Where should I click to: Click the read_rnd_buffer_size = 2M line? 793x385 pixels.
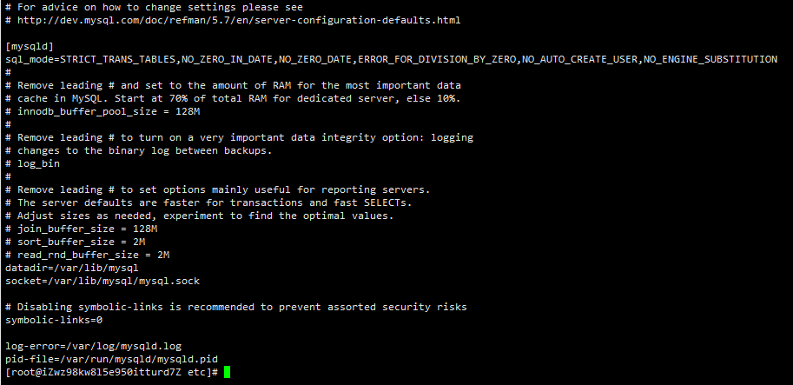(x=88, y=255)
